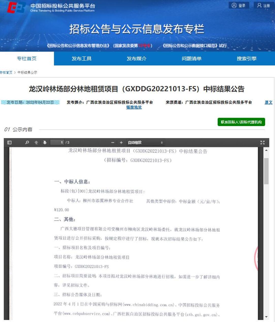The width and height of the screenshot is (275, 322).
Task: Open the PDF find magnifier tool
Action: pos(27,142)
